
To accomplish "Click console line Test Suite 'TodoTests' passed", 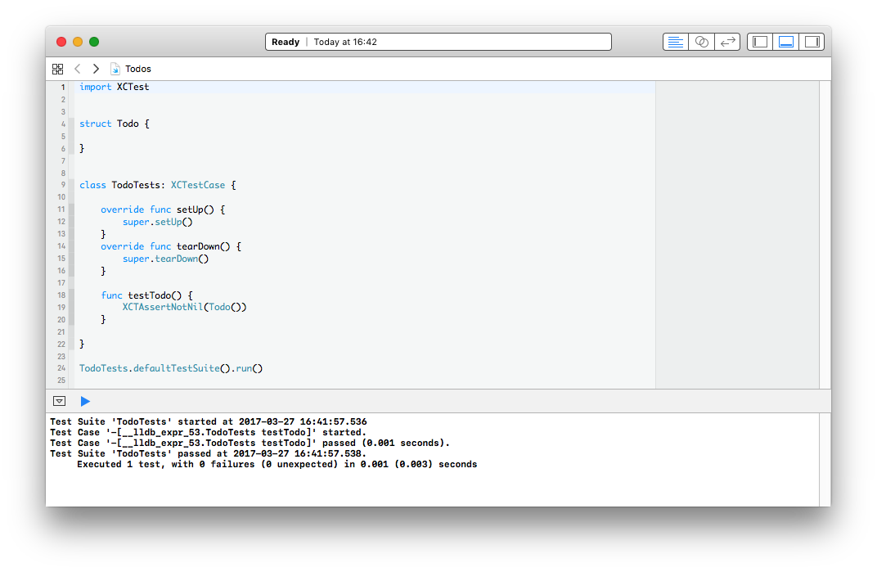I will pos(208,454).
